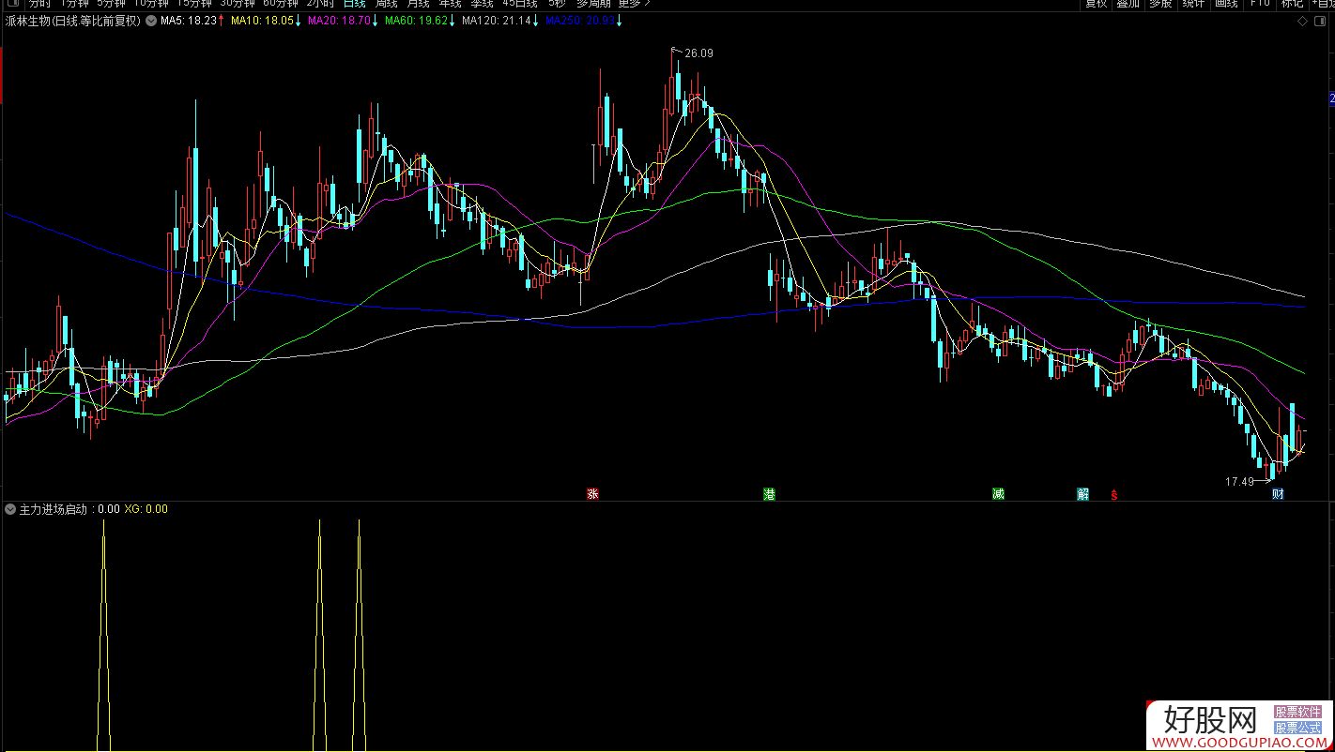
Task: Select the 30分钟 period tab
Action: coord(238,4)
